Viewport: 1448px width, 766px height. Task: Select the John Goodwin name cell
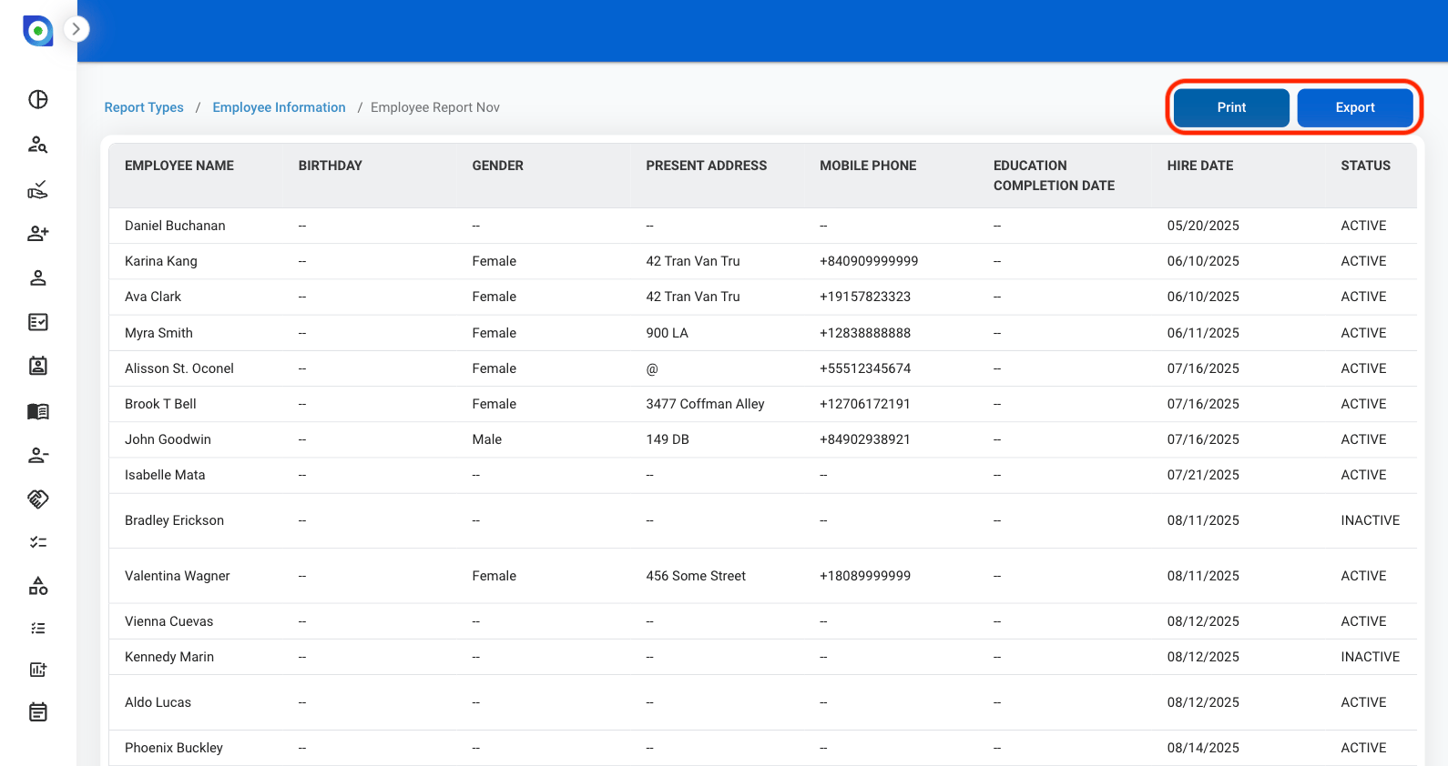[x=168, y=439]
